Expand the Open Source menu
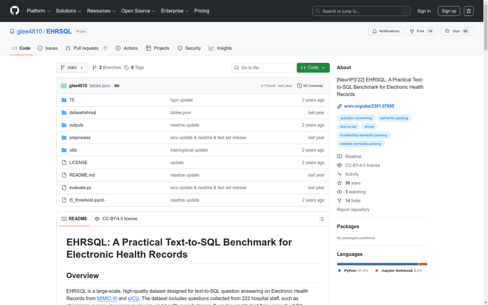The height and width of the screenshot is (305, 488). (138, 11)
